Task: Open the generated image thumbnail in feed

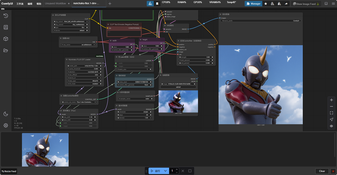Action: coord(45,150)
